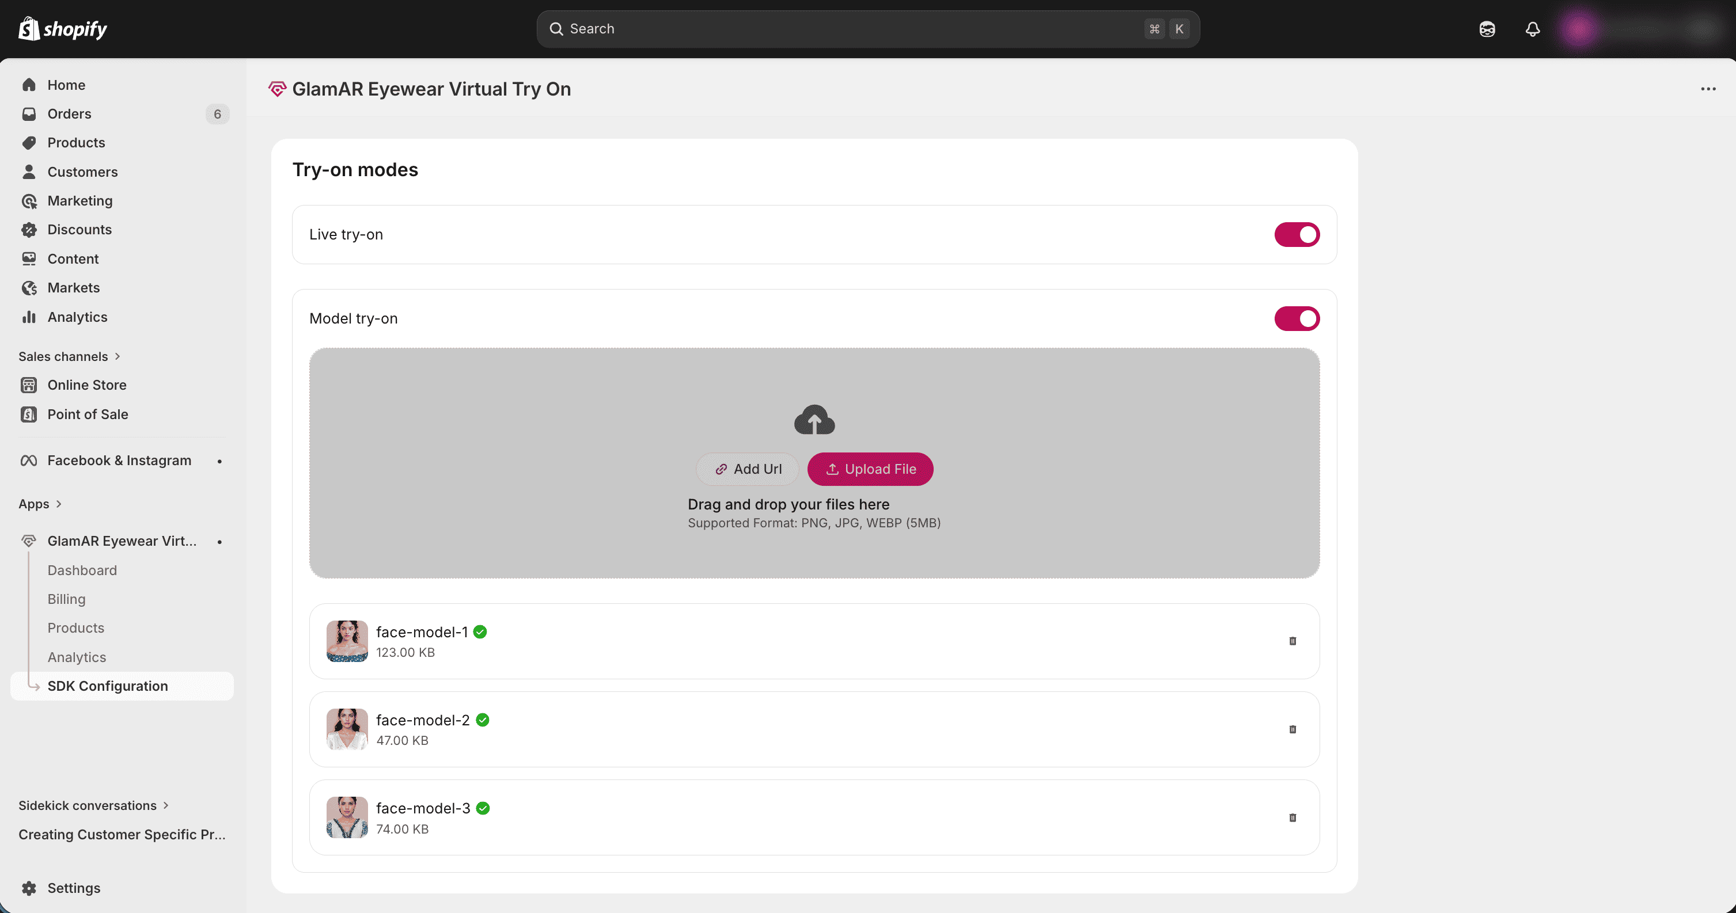The width and height of the screenshot is (1736, 913).
Task: Expand Sidekick conversations list
Action: coord(166,805)
